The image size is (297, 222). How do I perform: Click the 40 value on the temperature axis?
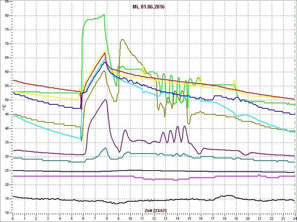click(7, 128)
